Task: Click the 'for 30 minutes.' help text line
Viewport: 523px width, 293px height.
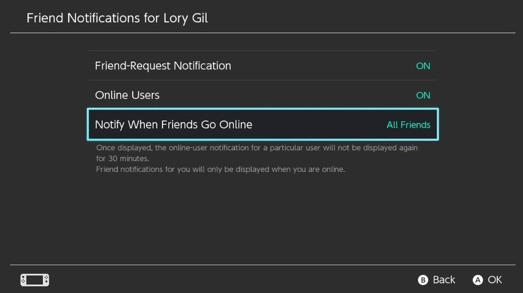Action: click(x=122, y=158)
